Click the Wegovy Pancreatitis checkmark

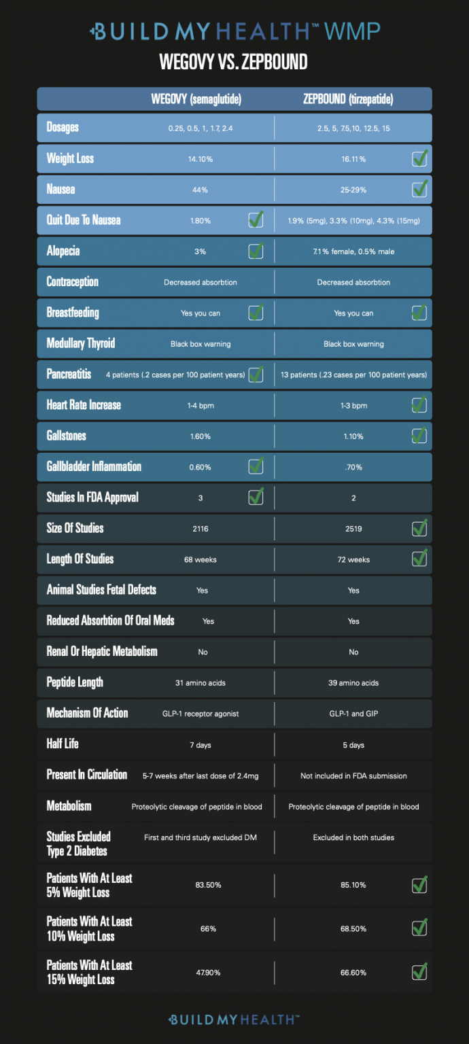[256, 374]
